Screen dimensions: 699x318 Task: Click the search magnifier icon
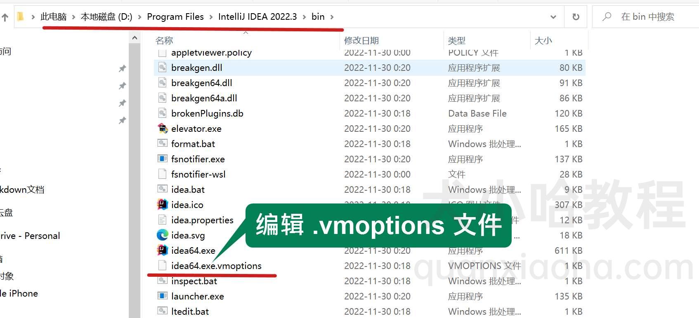pyautogui.click(x=607, y=17)
